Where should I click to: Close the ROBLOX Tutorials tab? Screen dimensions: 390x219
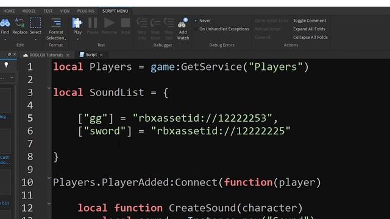68,55
